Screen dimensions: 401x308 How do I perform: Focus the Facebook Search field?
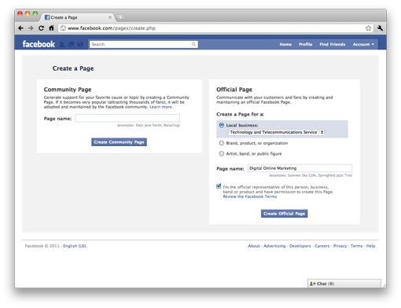140,44
